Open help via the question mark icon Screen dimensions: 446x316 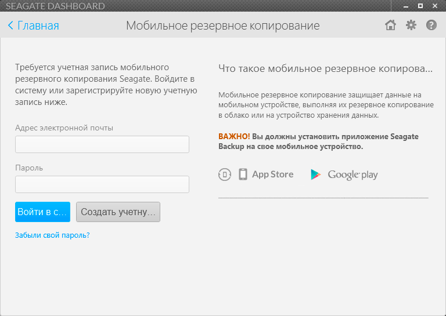(x=431, y=26)
